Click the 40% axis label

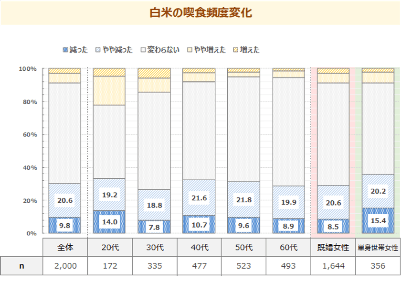coord(30,168)
